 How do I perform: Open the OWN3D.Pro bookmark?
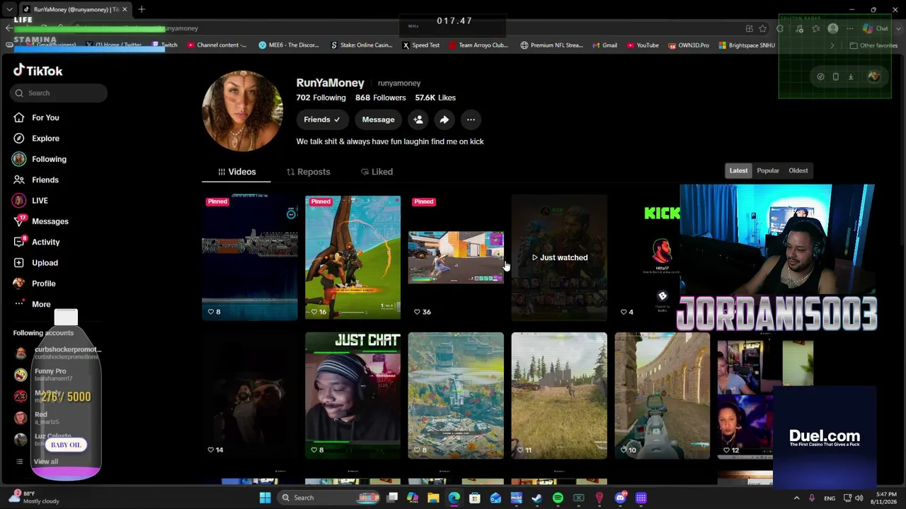[688, 45]
